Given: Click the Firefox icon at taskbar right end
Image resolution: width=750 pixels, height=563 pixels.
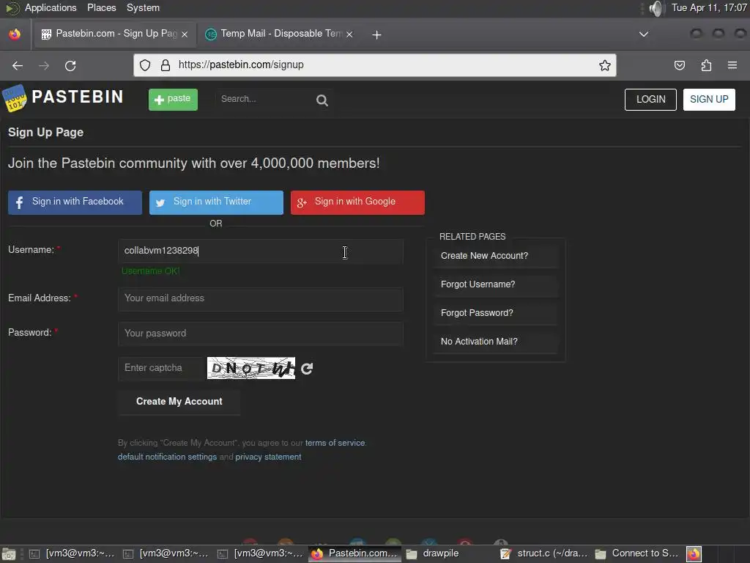Looking at the screenshot, I should click(x=694, y=554).
